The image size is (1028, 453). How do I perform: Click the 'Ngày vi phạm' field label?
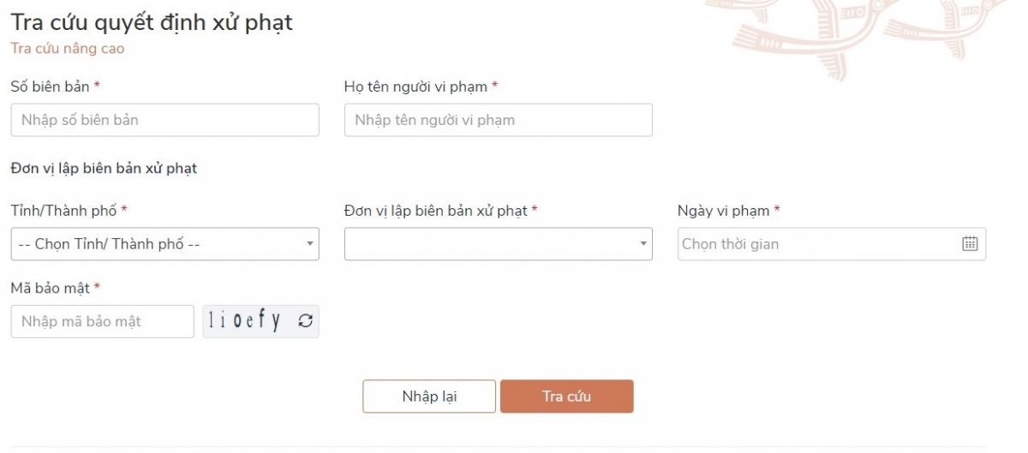coord(723,211)
